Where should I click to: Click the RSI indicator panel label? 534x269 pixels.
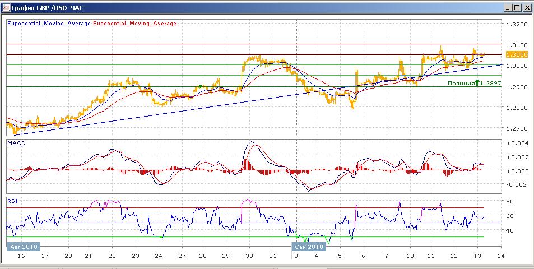point(12,200)
